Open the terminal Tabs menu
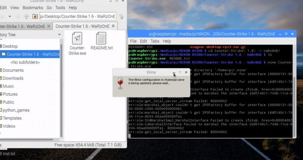Image resolution: width=303 pixels, height=160 pixels. pos(155,41)
